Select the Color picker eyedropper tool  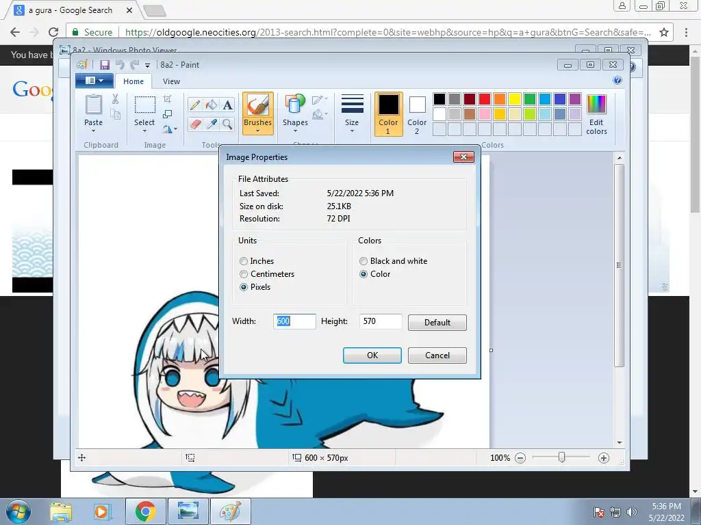click(x=211, y=124)
